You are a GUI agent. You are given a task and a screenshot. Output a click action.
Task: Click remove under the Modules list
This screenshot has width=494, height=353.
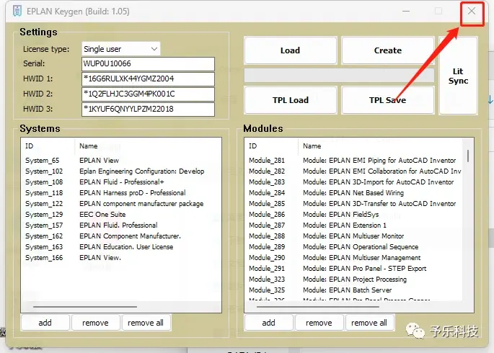pos(319,323)
